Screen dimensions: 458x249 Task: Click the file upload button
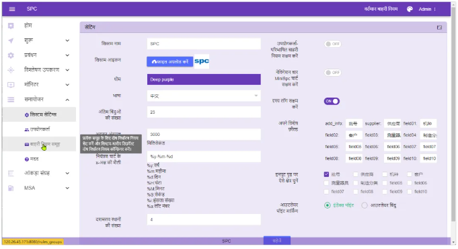(169, 62)
